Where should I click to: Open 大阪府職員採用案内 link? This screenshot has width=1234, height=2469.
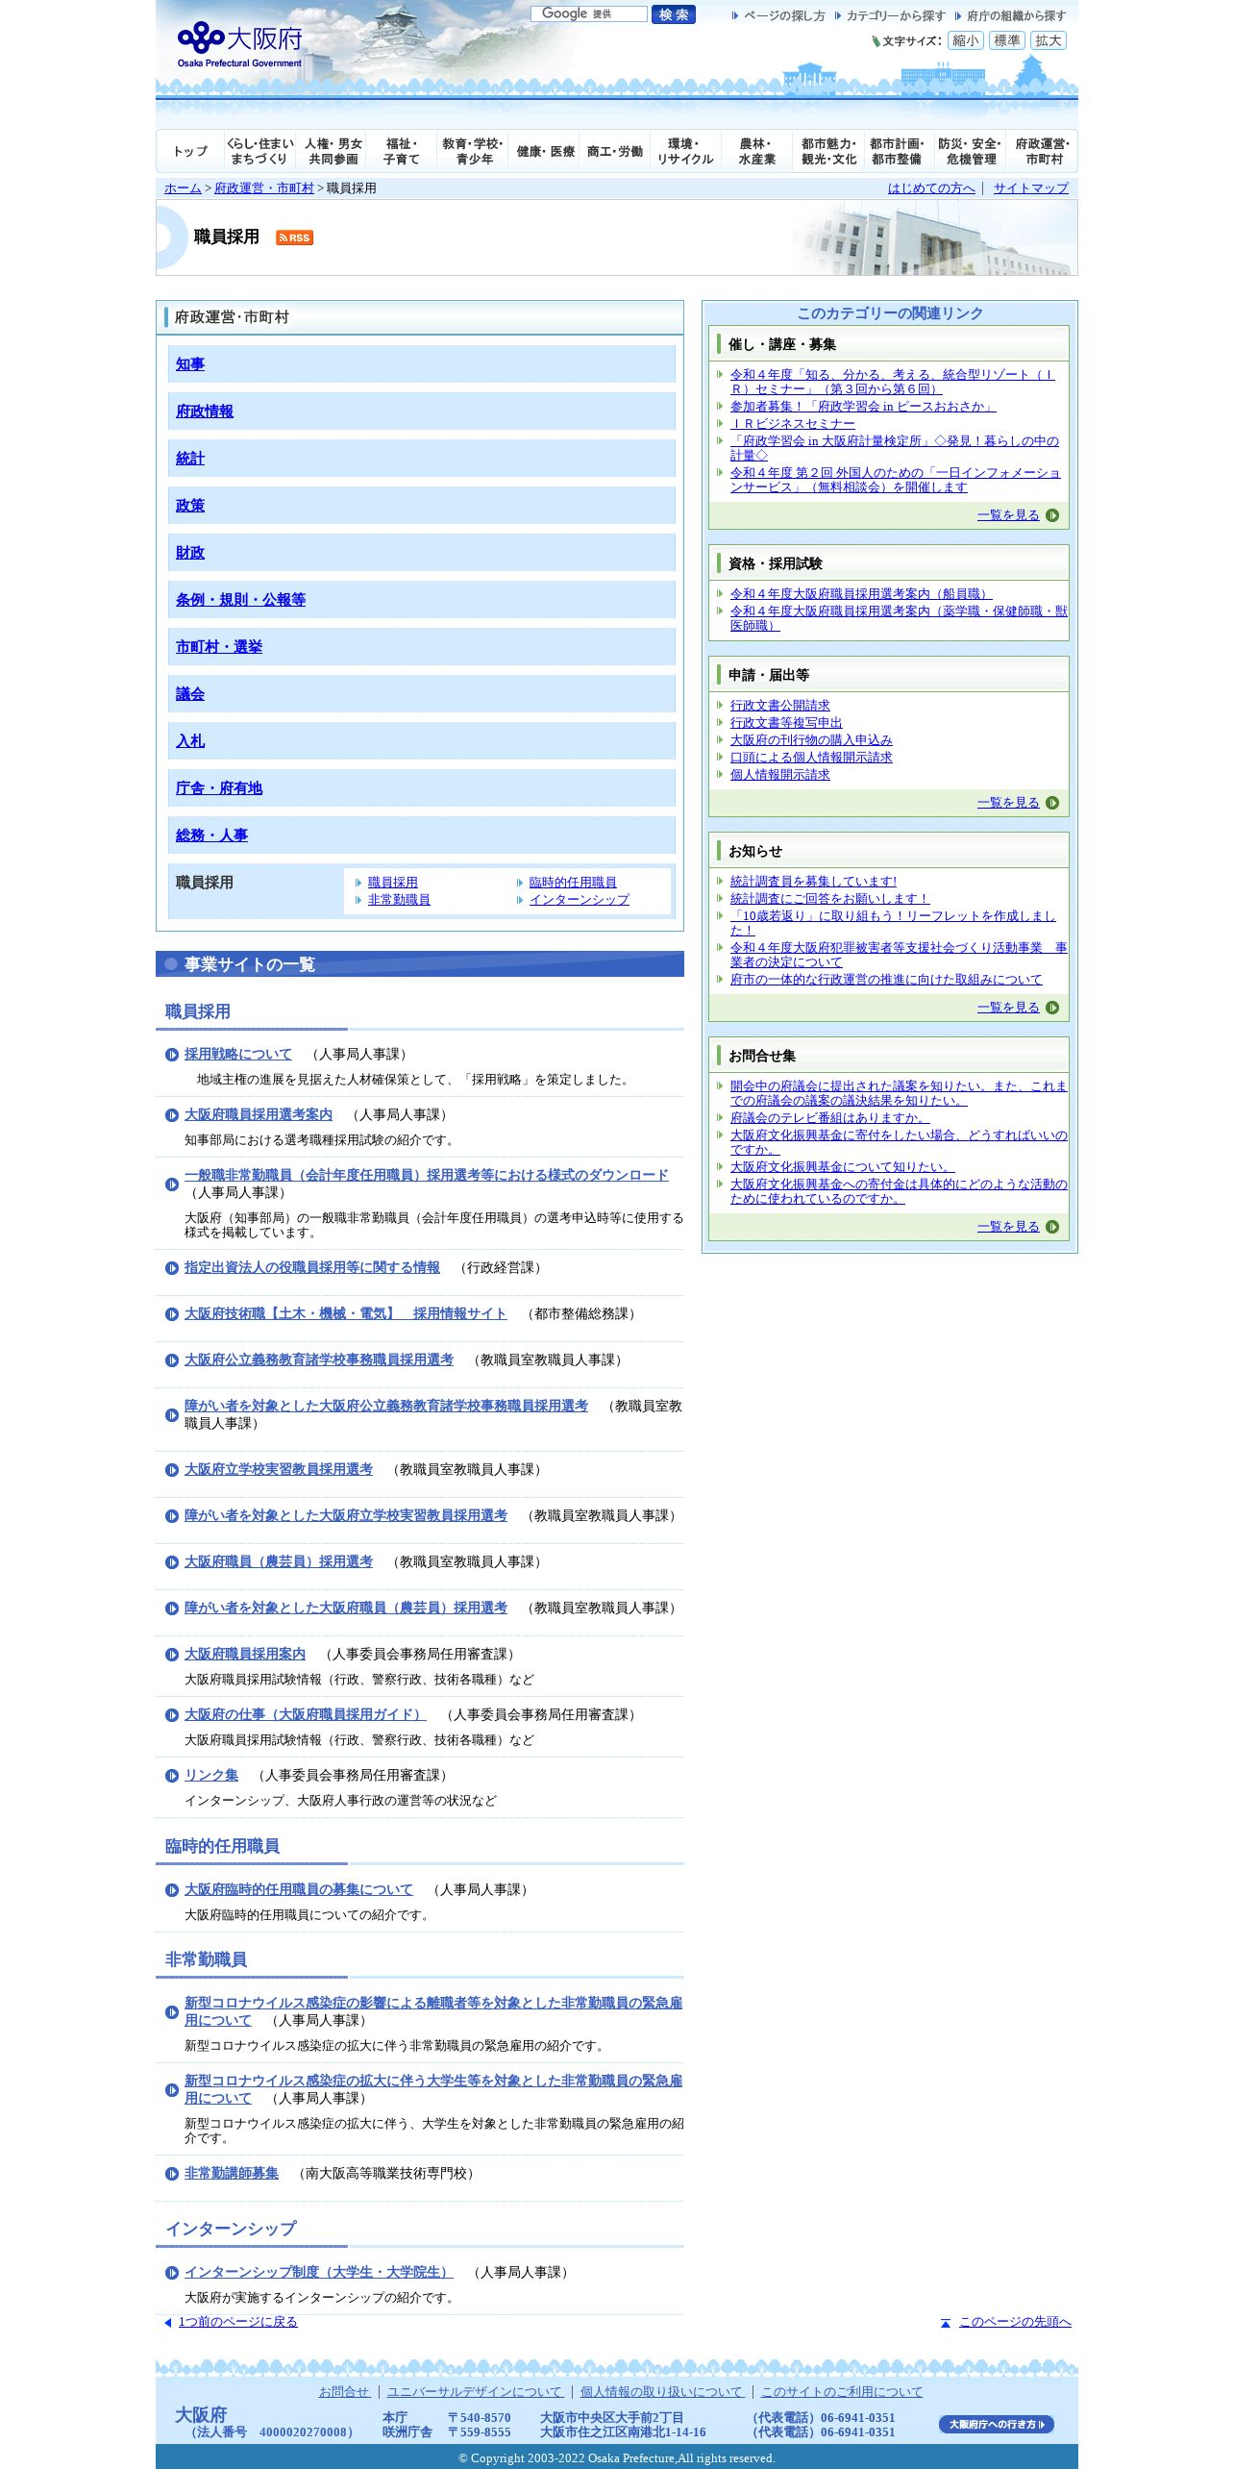pyautogui.click(x=245, y=1655)
